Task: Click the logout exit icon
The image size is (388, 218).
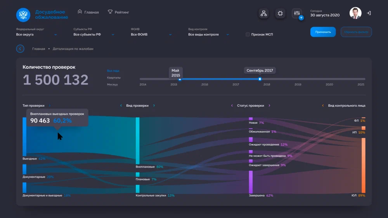Action: pos(369,13)
